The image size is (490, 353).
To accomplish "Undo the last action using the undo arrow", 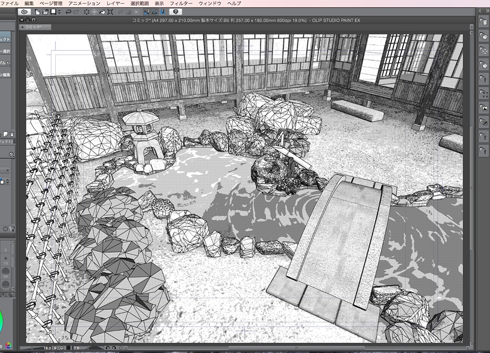I will click(x=69, y=12).
